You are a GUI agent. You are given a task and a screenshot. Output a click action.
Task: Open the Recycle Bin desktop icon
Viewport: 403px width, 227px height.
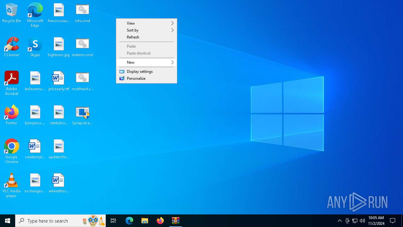click(12, 13)
